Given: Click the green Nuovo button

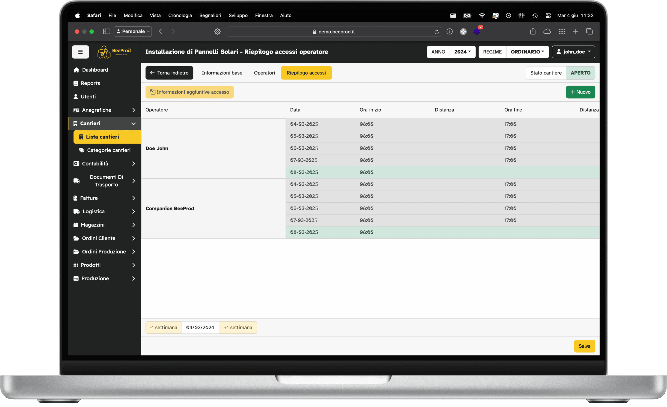Looking at the screenshot, I should tap(580, 92).
